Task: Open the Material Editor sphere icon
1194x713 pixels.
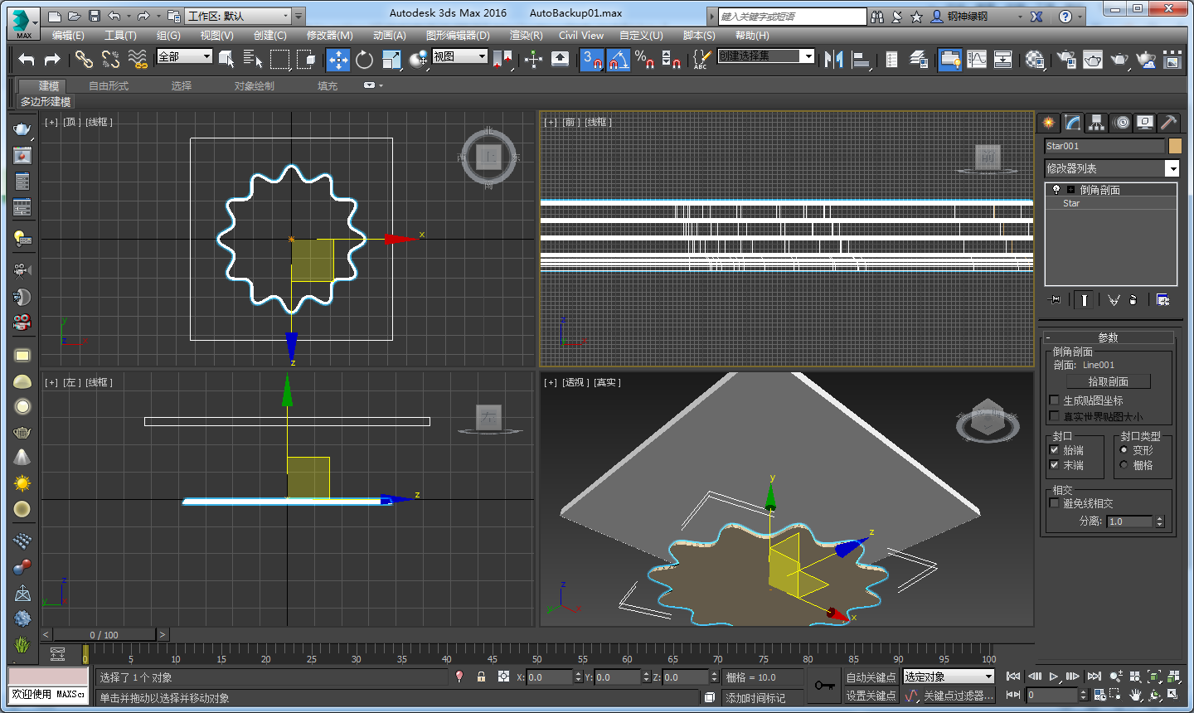Action: click(x=1035, y=59)
